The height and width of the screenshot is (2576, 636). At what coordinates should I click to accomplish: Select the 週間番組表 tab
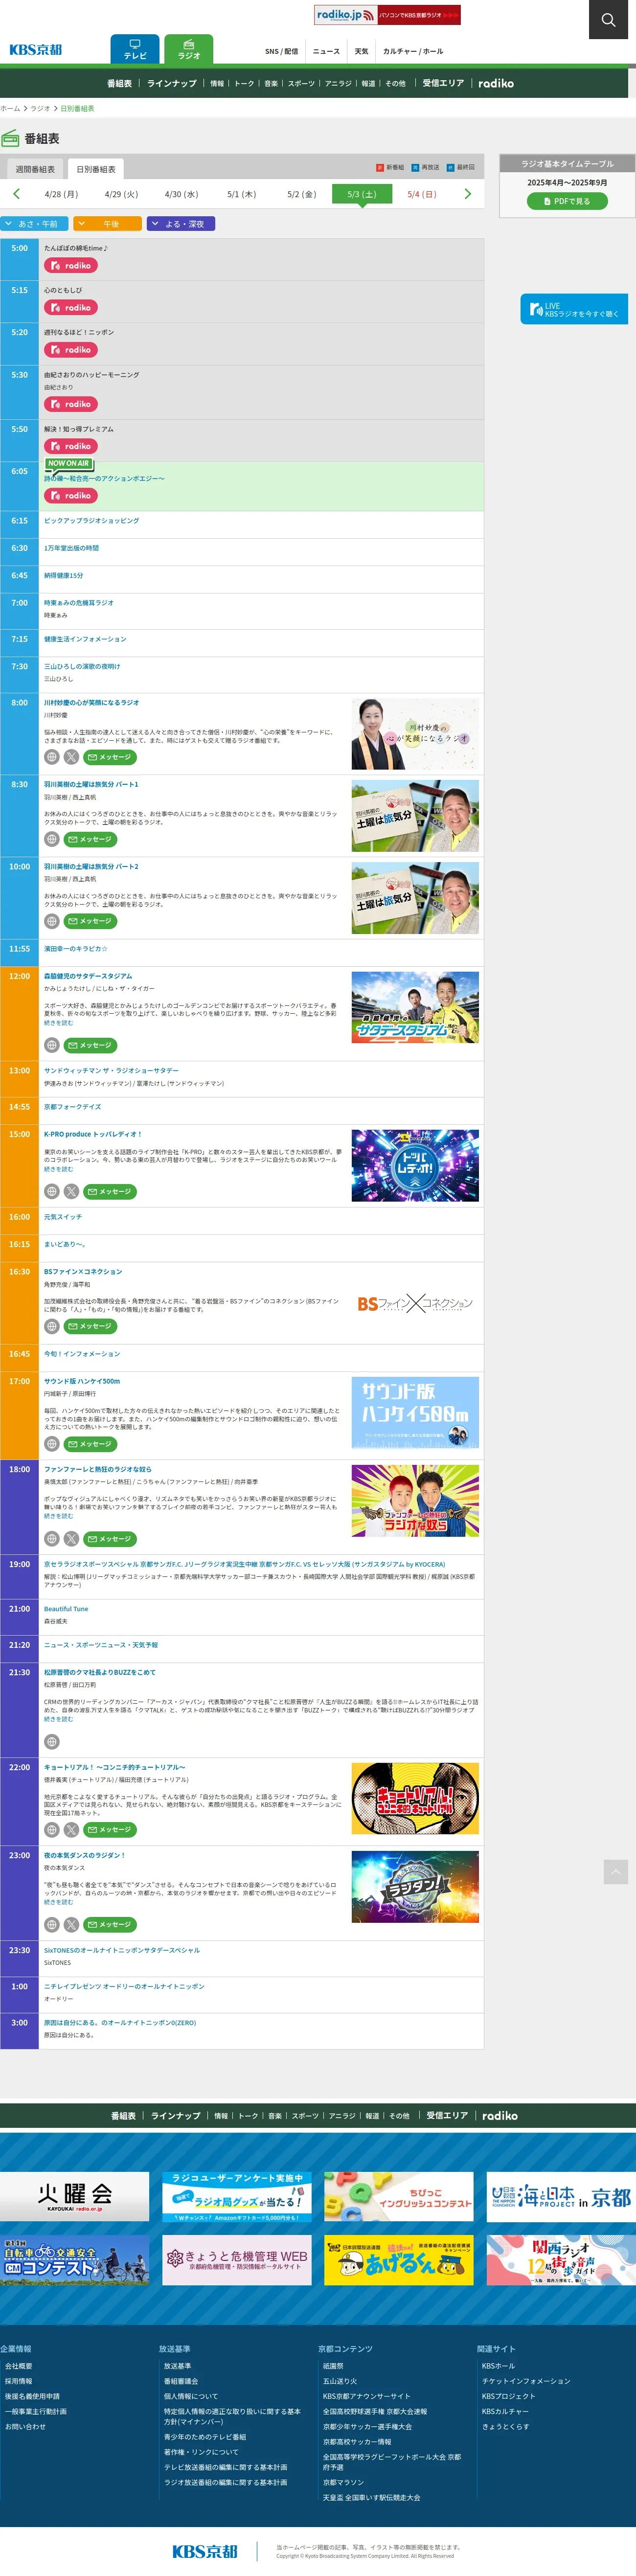35,169
